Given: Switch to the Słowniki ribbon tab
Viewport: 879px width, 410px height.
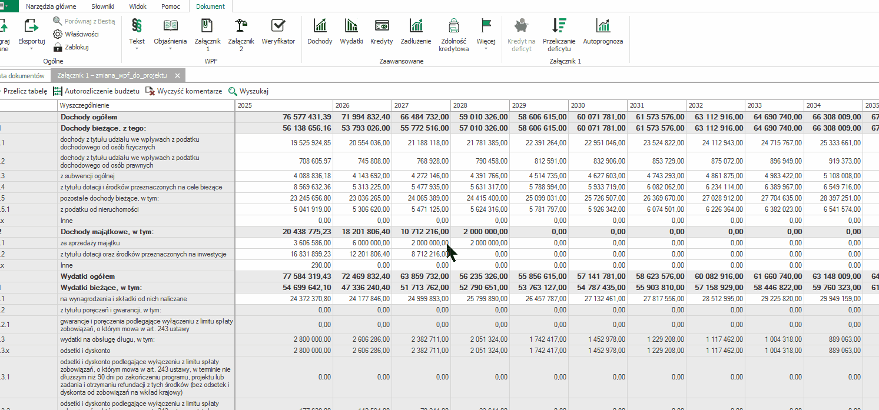Looking at the screenshot, I should point(102,6).
